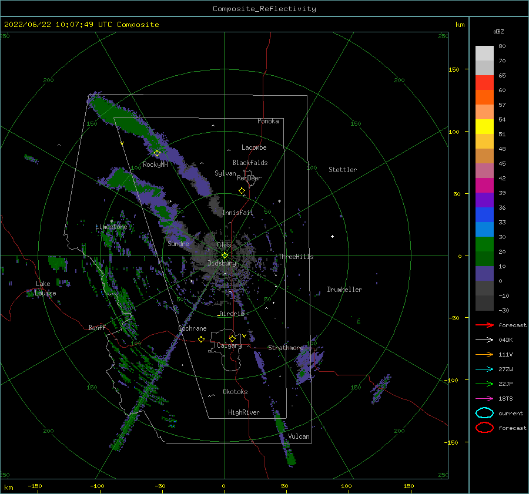Click the Composite_Reflectivity title
The image size is (529, 494).
coord(264,9)
